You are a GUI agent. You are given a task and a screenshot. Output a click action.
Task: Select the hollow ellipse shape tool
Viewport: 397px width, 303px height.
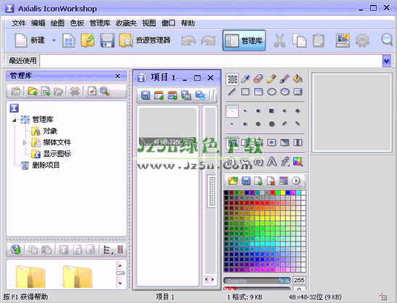(271, 92)
